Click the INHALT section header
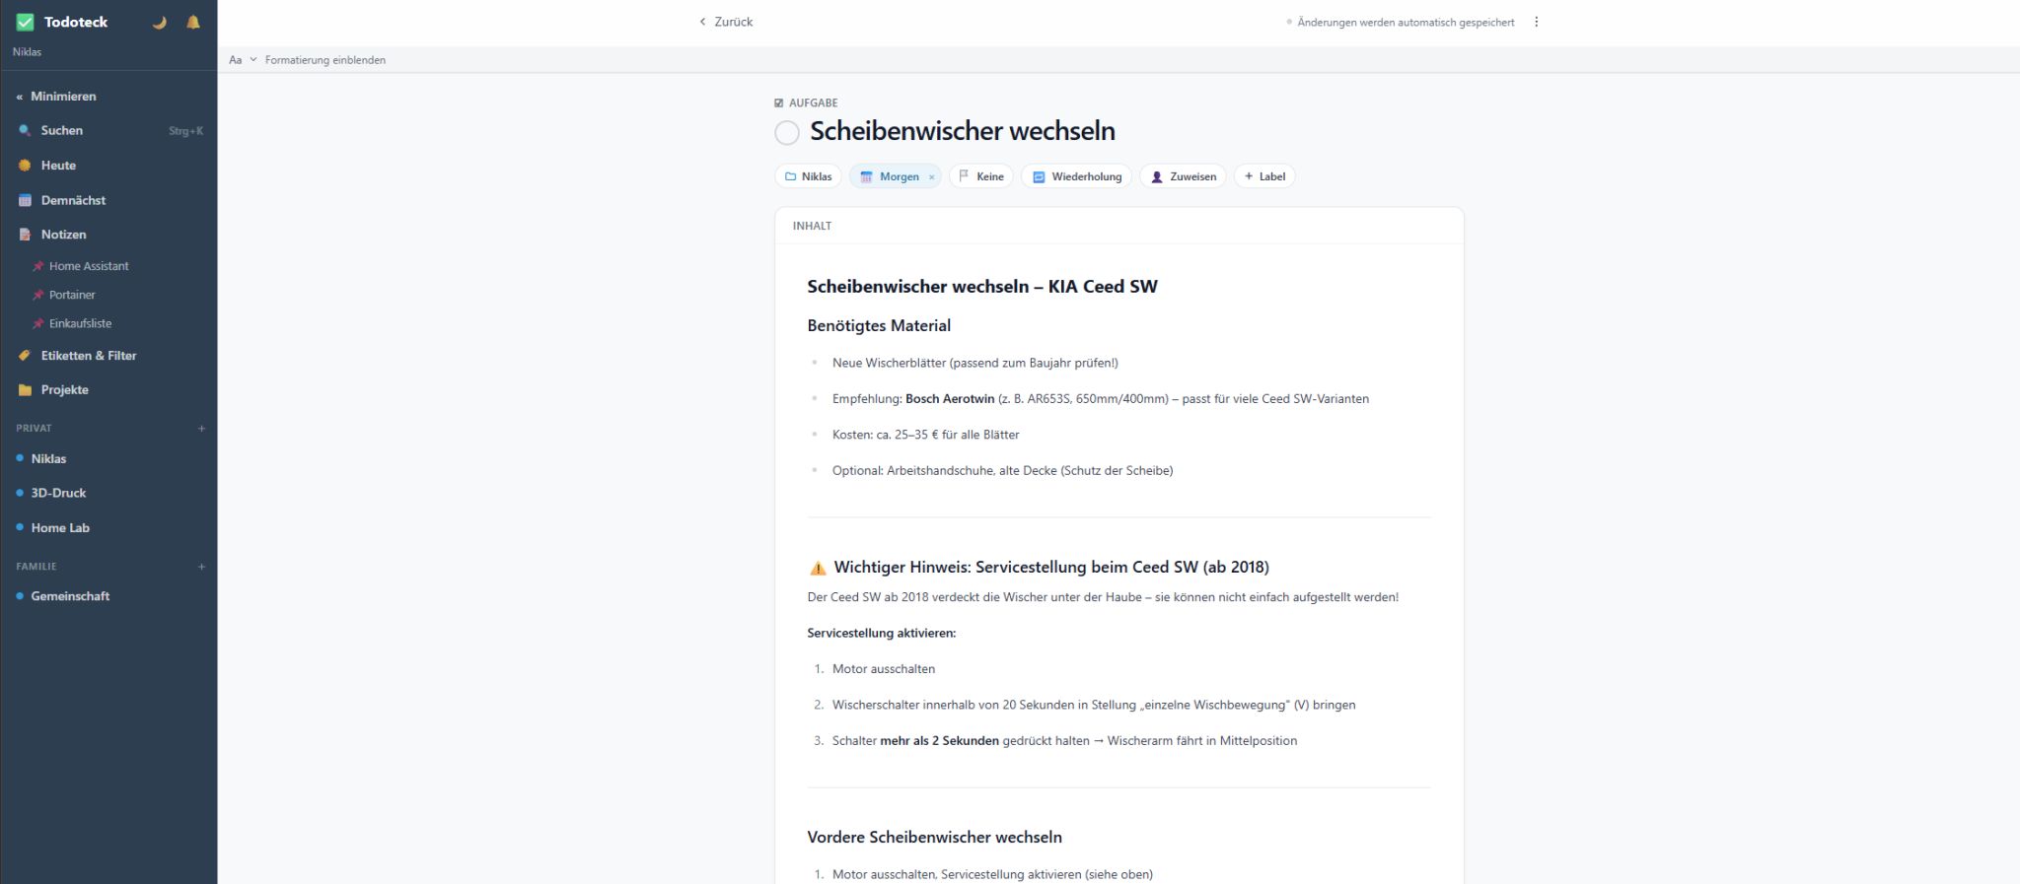2020x884 pixels. tap(812, 227)
